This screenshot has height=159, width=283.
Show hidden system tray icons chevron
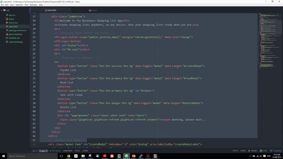[x=250, y=156]
